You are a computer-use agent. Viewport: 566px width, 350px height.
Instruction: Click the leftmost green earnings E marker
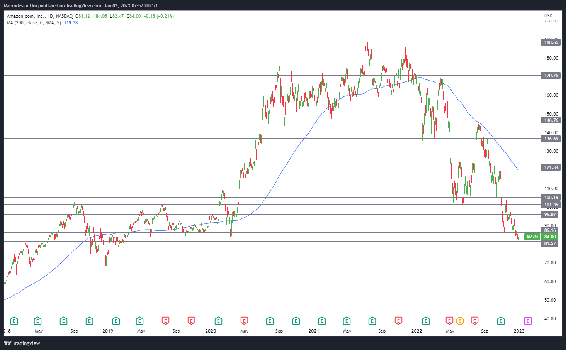click(14, 321)
